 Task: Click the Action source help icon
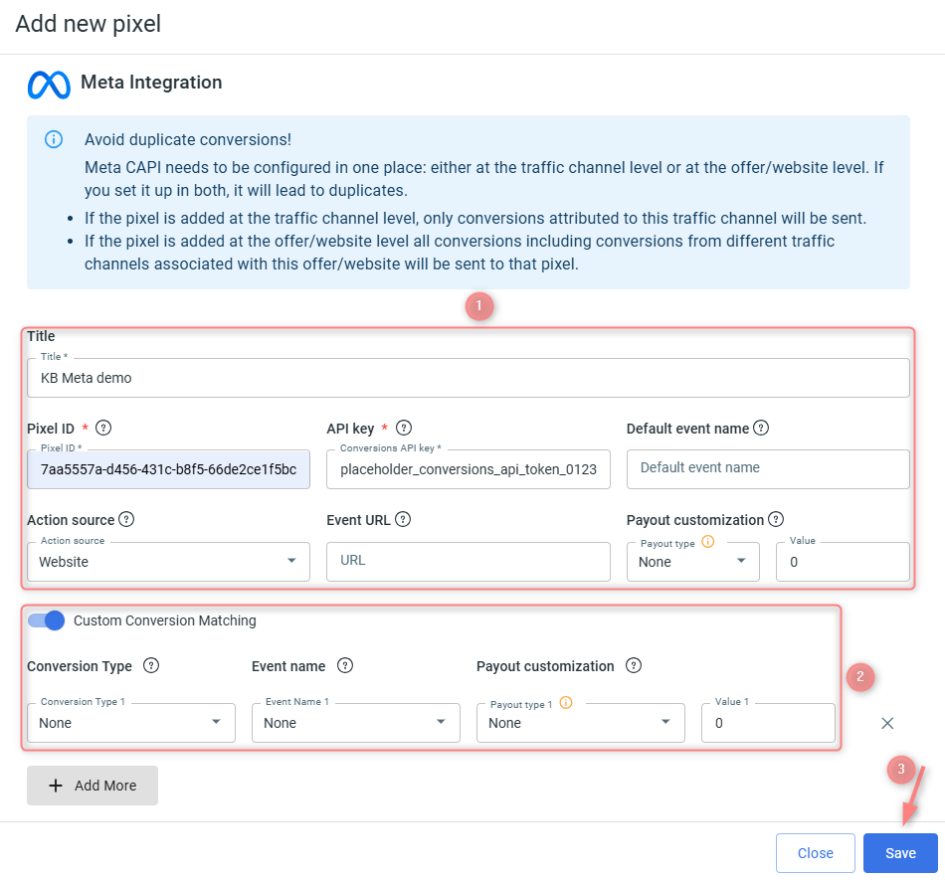(x=126, y=519)
